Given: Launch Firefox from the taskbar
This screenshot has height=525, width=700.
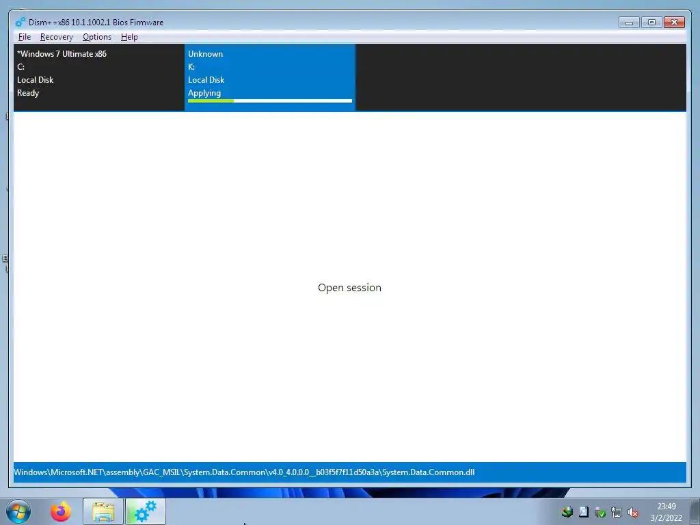Looking at the screenshot, I should tap(61, 511).
